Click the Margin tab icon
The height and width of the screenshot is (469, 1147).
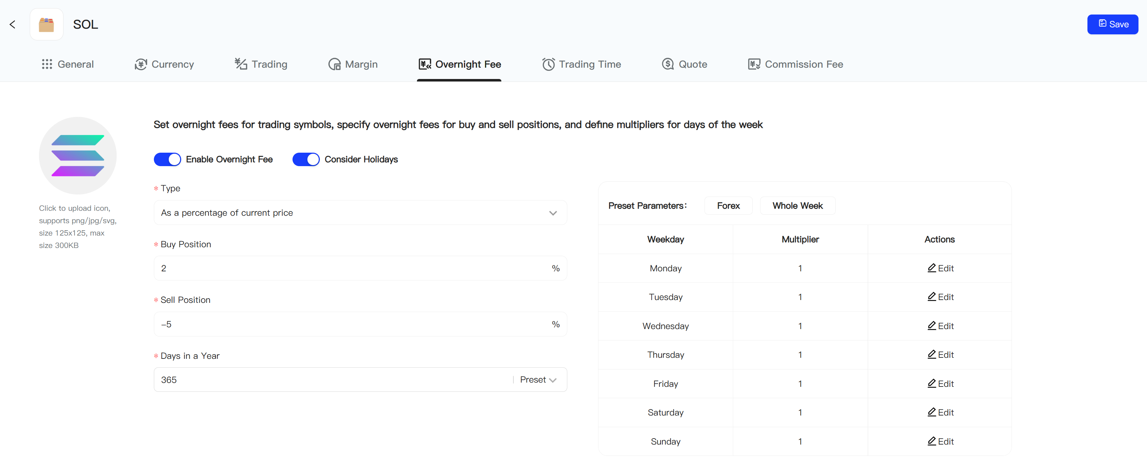[x=334, y=64]
